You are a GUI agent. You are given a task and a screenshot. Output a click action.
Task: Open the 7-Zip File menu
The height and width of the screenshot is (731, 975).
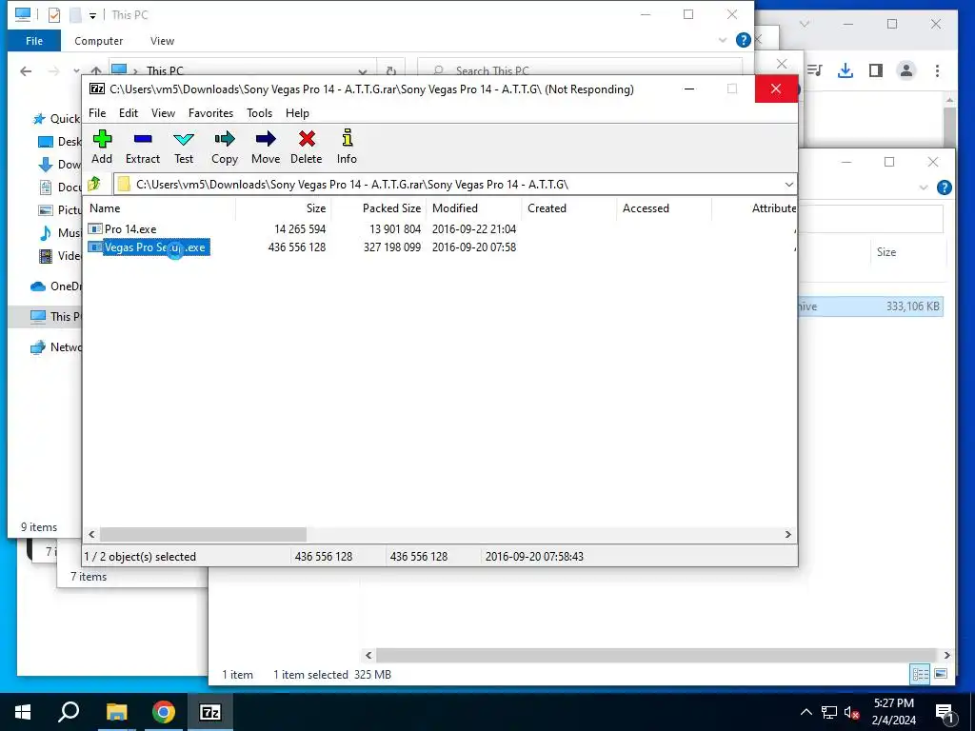(x=97, y=113)
